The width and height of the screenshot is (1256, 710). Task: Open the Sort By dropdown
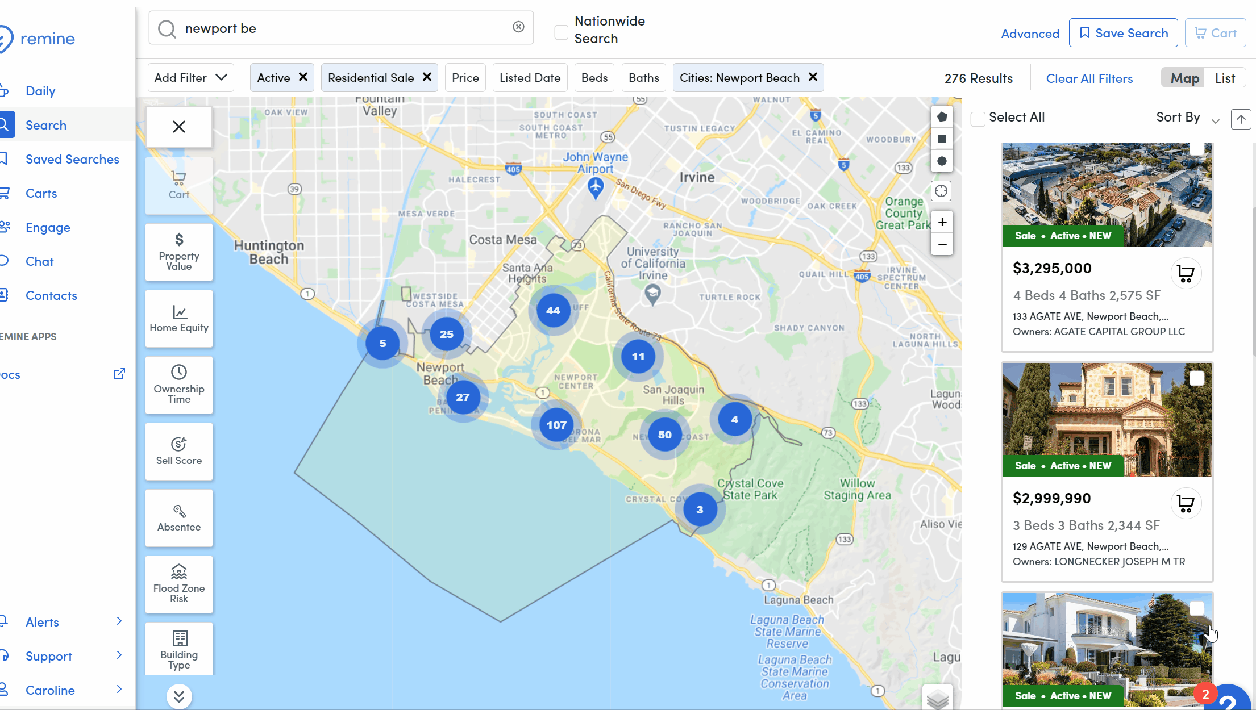click(1188, 118)
